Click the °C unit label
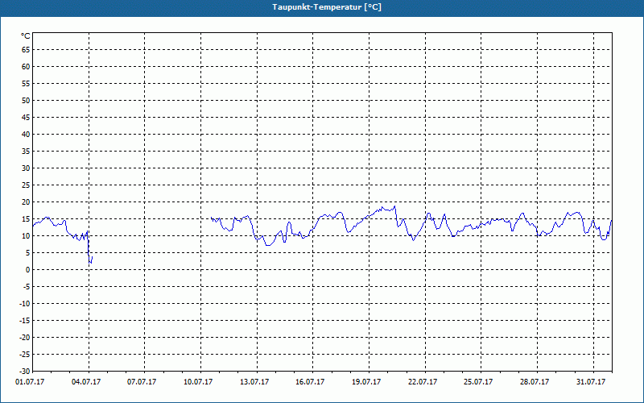 [x=26, y=36]
